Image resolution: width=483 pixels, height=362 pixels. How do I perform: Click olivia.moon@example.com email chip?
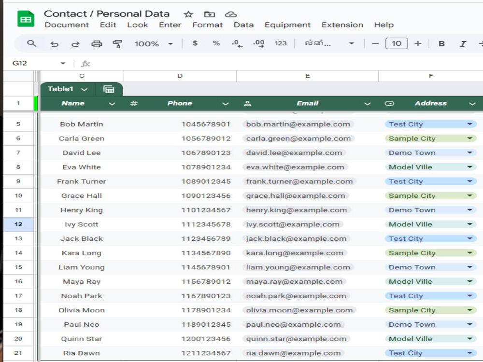(x=299, y=310)
